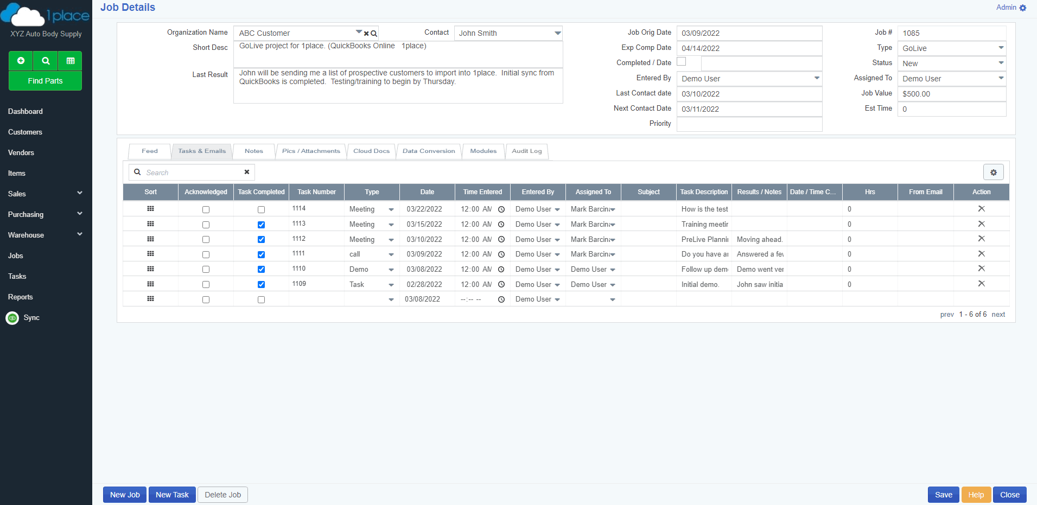Screen dimensions: 1037x505
Task: Switch to the Audit Log tab
Action: point(526,151)
